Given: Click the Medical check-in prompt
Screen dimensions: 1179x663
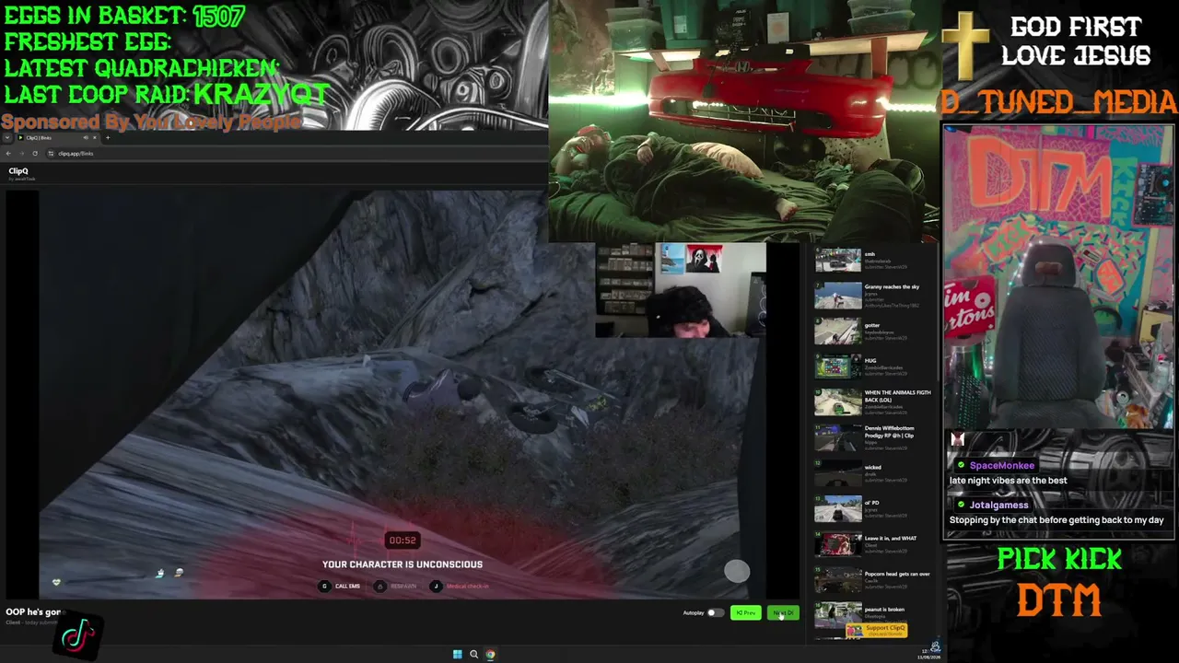Looking at the screenshot, I should pos(460,587).
